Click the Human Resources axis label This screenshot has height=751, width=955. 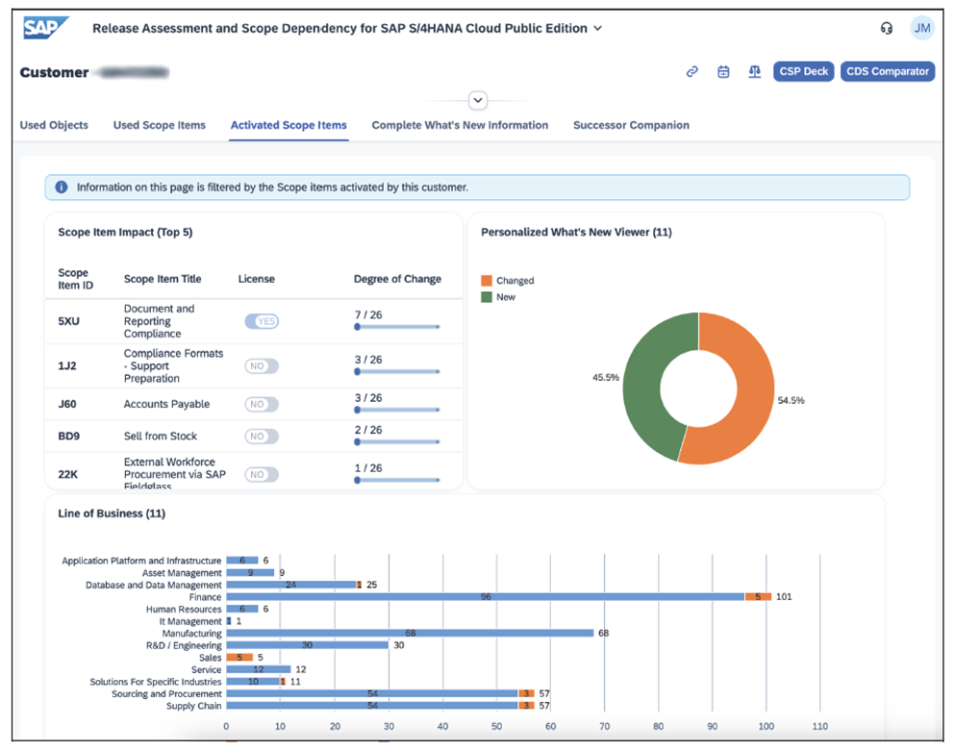[x=184, y=609]
